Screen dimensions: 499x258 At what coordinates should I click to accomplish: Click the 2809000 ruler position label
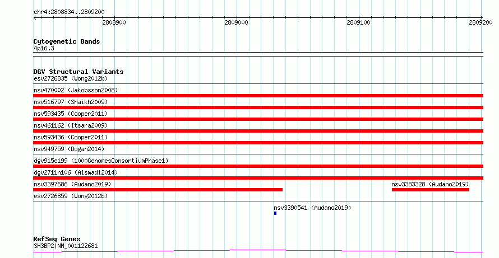pos(236,22)
